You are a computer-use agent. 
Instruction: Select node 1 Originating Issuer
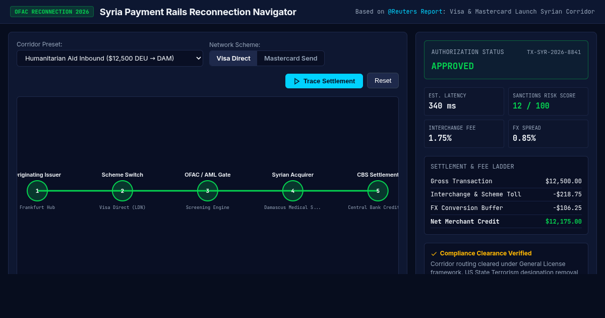(37, 191)
